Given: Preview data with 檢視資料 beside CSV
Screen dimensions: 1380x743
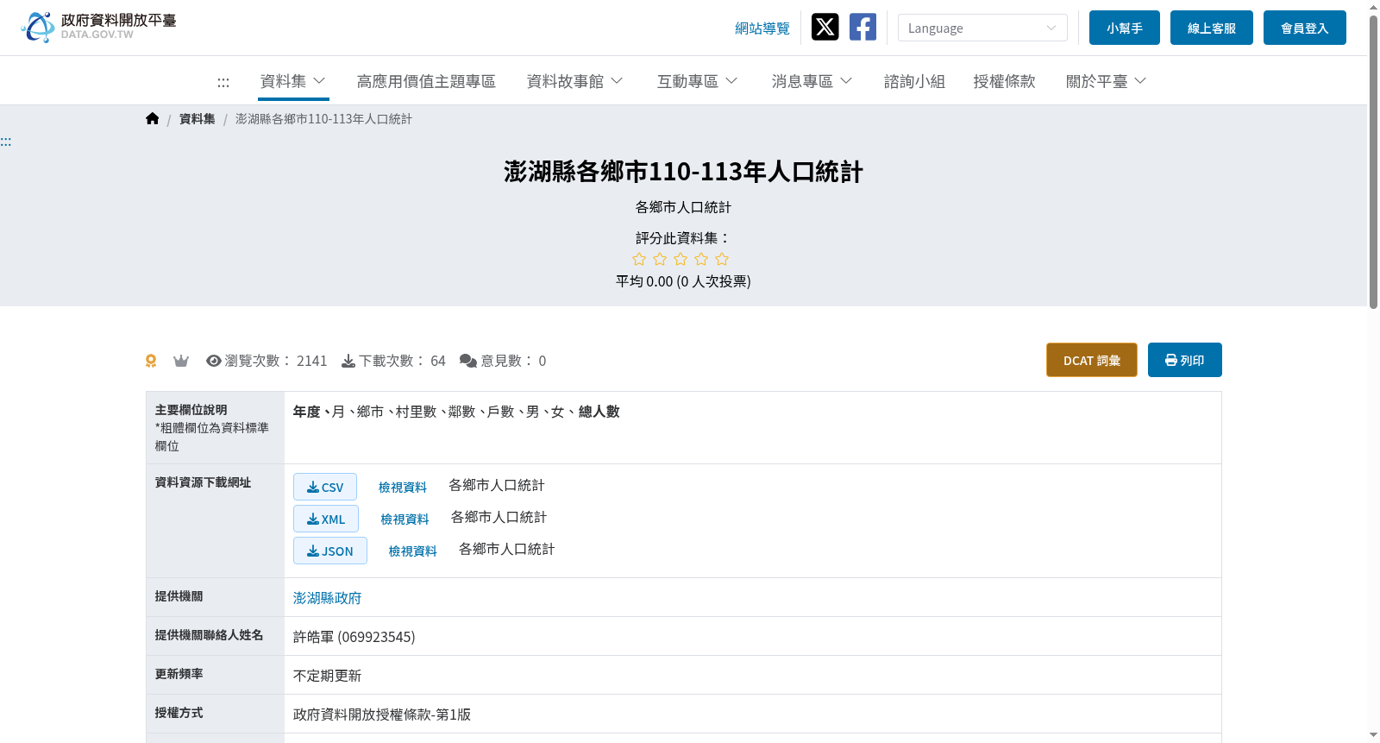Looking at the screenshot, I should (403, 488).
